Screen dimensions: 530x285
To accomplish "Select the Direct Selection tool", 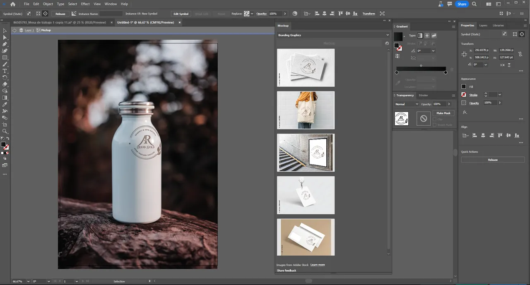I will [x=5, y=37].
